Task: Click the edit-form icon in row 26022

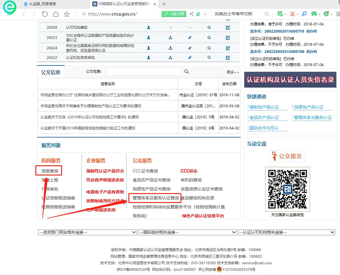Action: point(228,57)
